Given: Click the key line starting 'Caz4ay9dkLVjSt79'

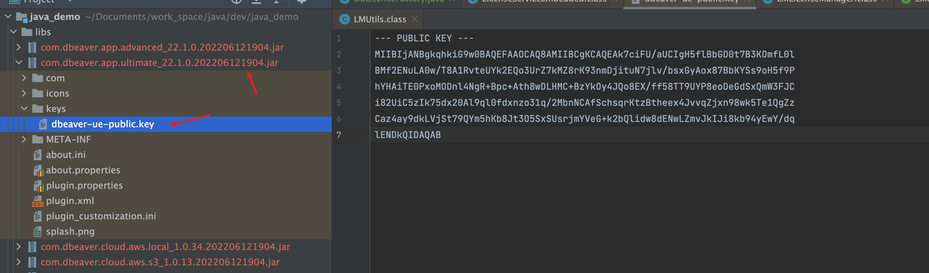Looking at the screenshot, I should pyautogui.click(x=585, y=119).
